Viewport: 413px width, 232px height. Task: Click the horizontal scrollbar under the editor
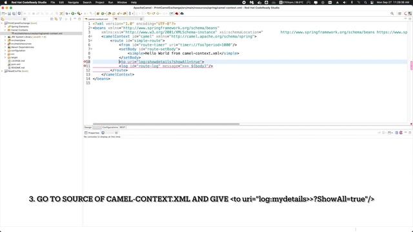click(166, 124)
